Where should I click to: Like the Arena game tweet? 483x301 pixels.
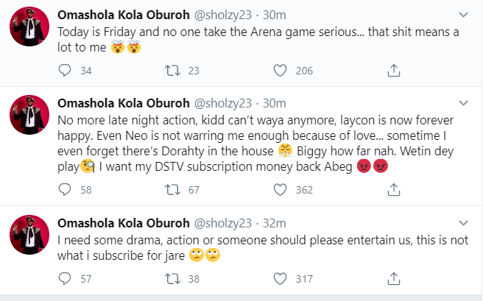click(x=280, y=71)
